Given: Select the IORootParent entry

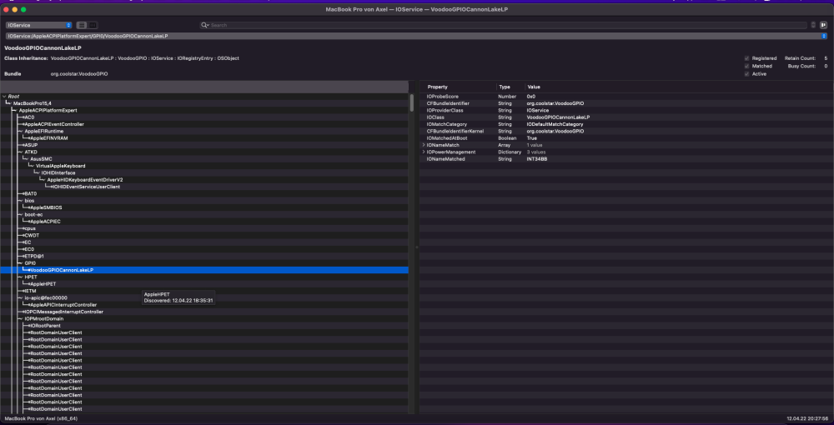Looking at the screenshot, I should pyautogui.click(x=46, y=326).
